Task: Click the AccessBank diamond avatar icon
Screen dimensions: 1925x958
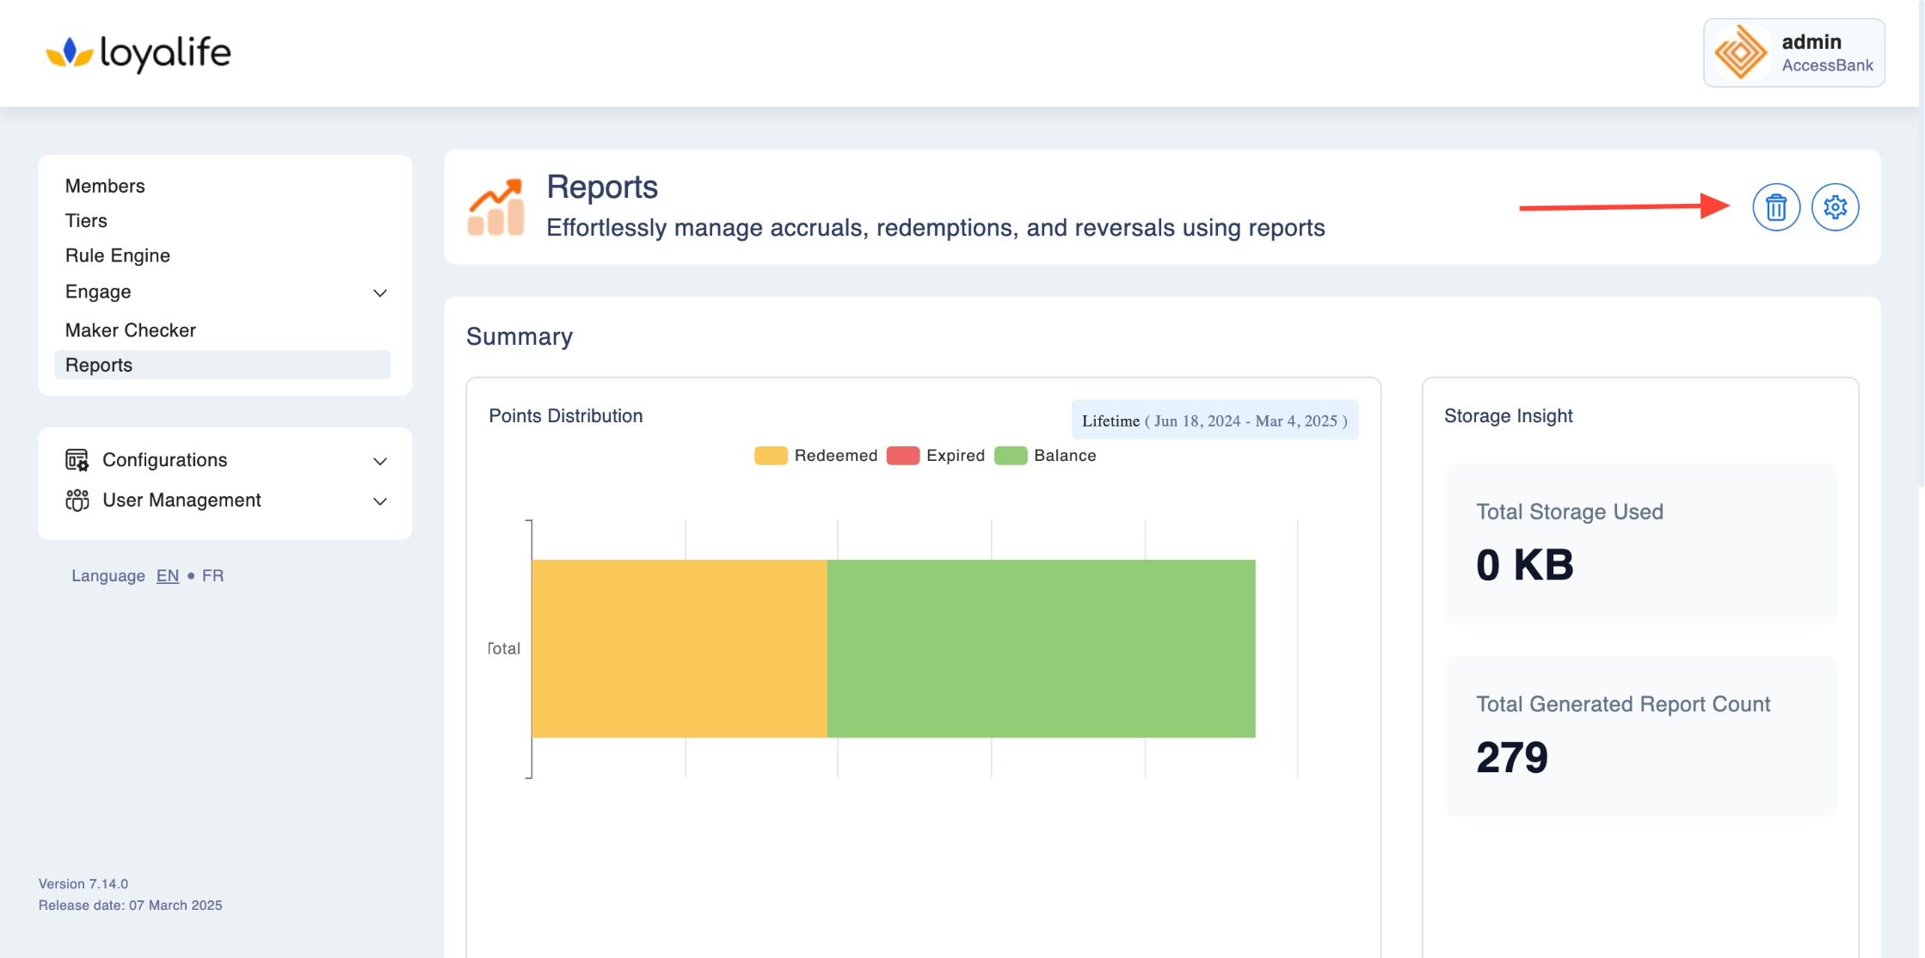Action: pos(1740,52)
